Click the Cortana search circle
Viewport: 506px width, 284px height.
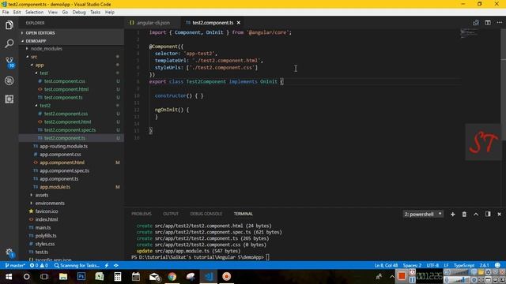point(26,277)
